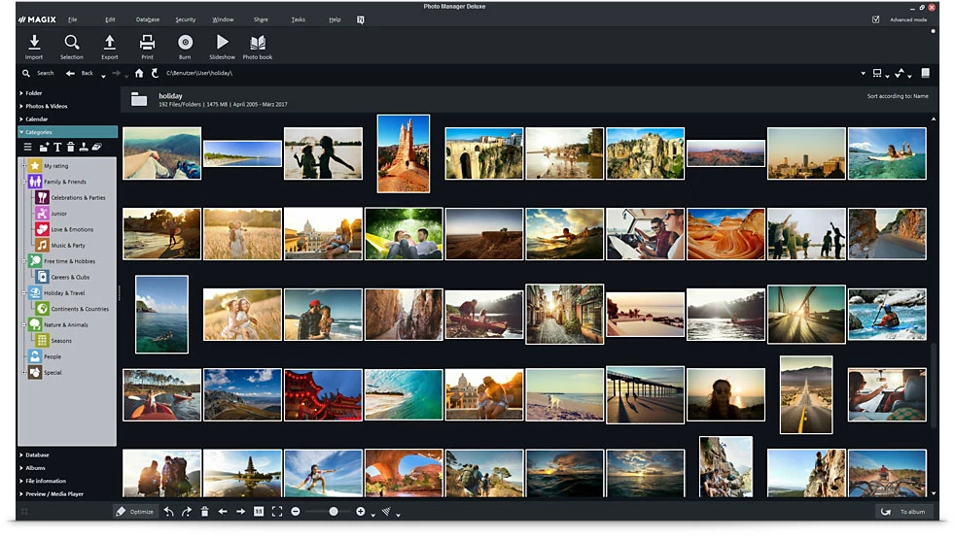Click the Print icon
The image size is (955, 539).
pyautogui.click(x=147, y=46)
